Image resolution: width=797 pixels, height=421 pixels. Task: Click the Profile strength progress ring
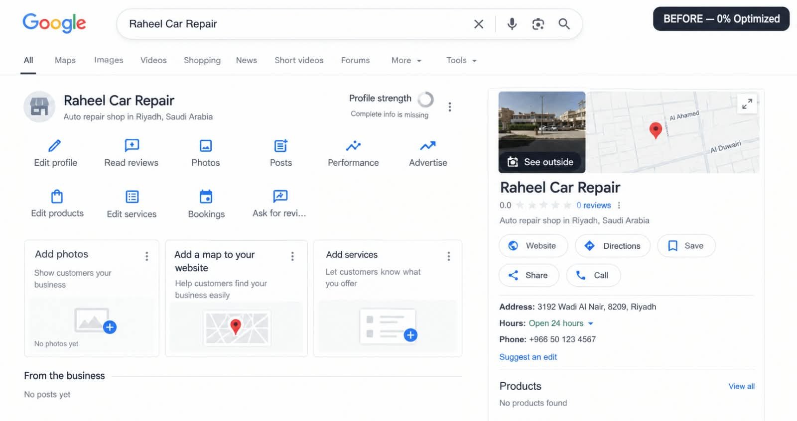pyautogui.click(x=425, y=100)
